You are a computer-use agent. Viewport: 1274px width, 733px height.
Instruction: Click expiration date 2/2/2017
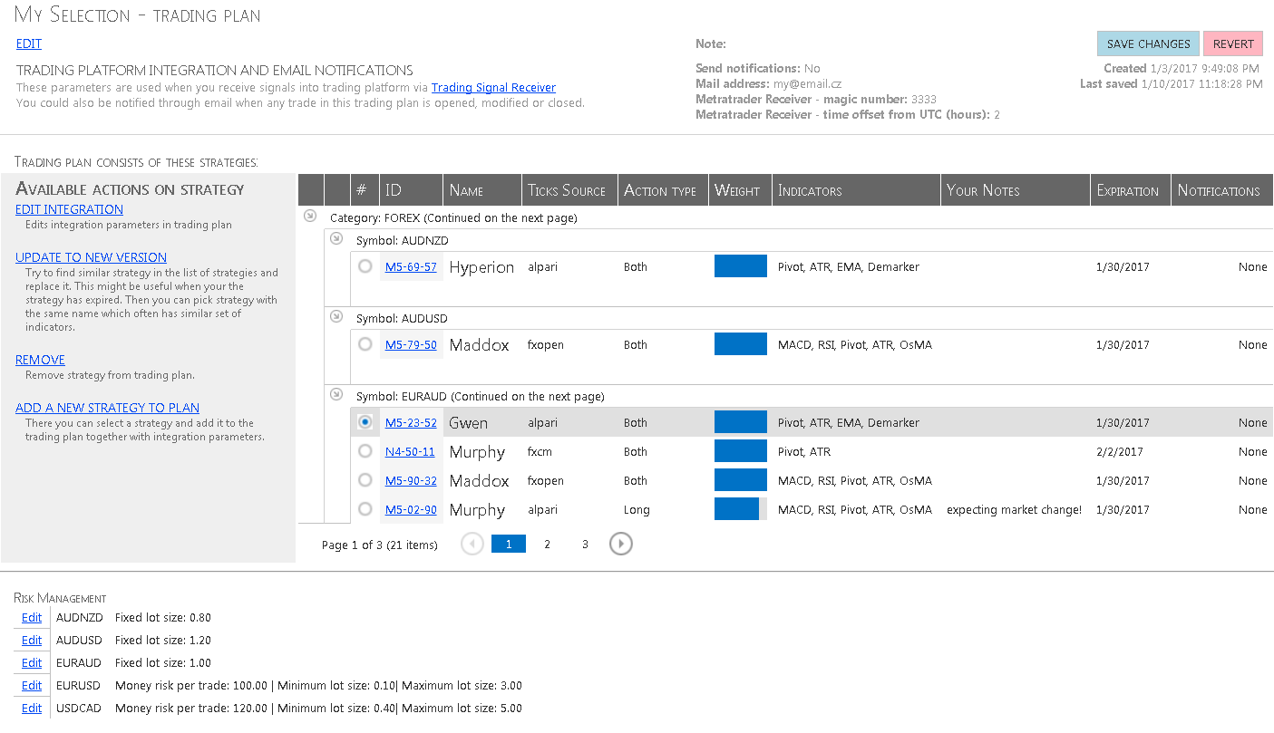[x=1120, y=452]
